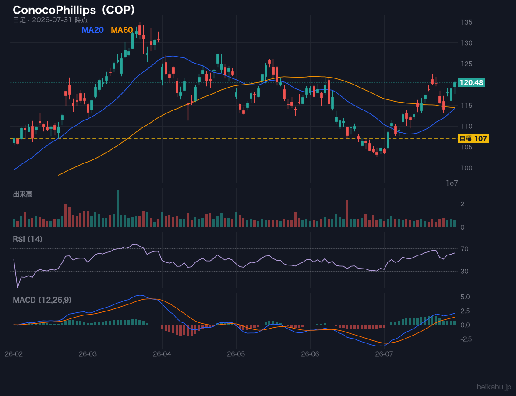Select the MA60 legend label
This screenshot has height=396, width=516.
coord(122,30)
